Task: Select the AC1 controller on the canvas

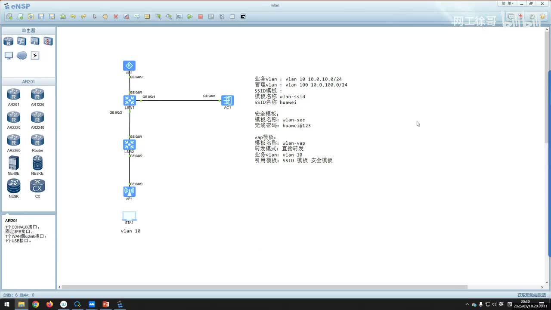Action: (227, 100)
